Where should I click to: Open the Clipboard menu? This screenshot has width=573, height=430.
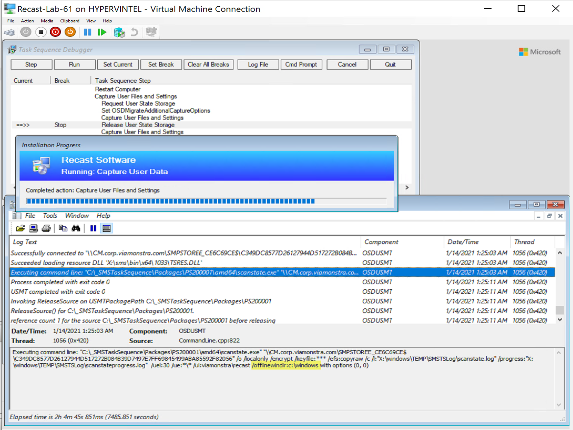pos(69,21)
